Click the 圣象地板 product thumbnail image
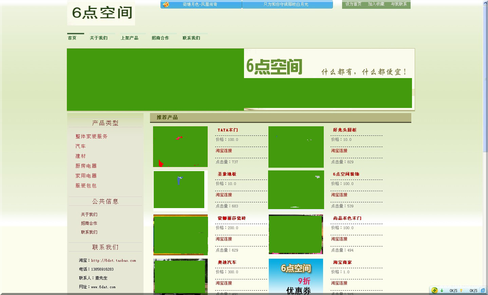Image resolution: width=488 pixels, height=295 pixels. (x=179, y=189)
